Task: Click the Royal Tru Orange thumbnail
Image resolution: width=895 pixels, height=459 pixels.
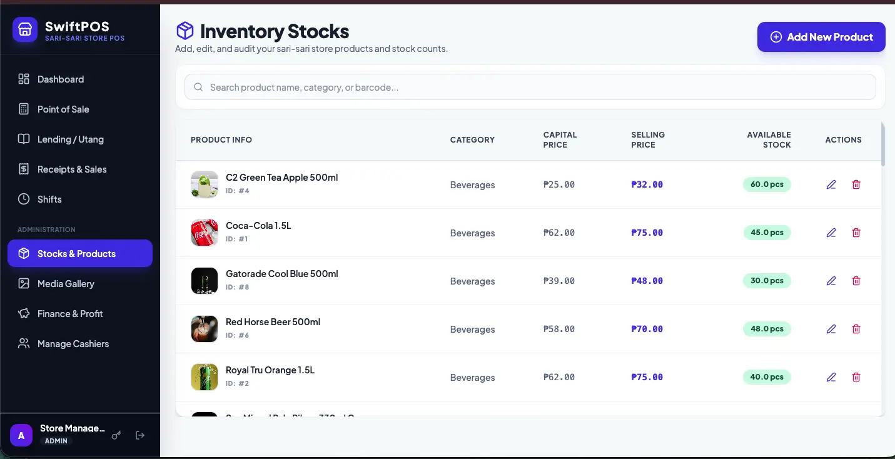Action: coord(205,377)
